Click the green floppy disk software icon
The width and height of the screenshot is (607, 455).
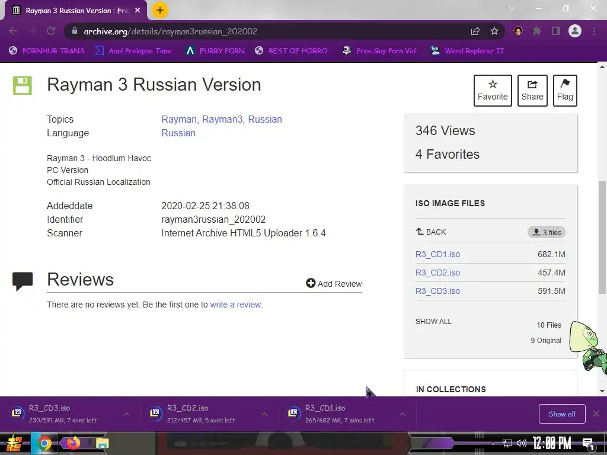tap(22, 85)
